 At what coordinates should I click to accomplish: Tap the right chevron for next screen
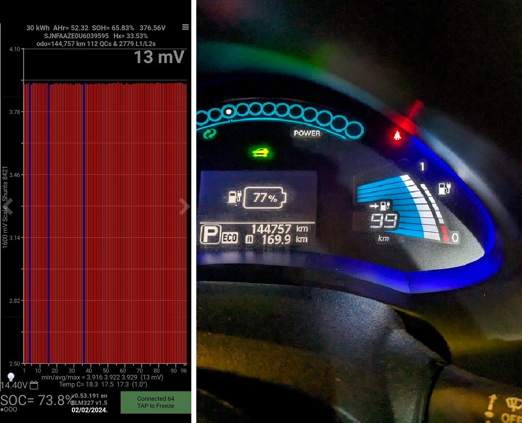coord(184,206)
